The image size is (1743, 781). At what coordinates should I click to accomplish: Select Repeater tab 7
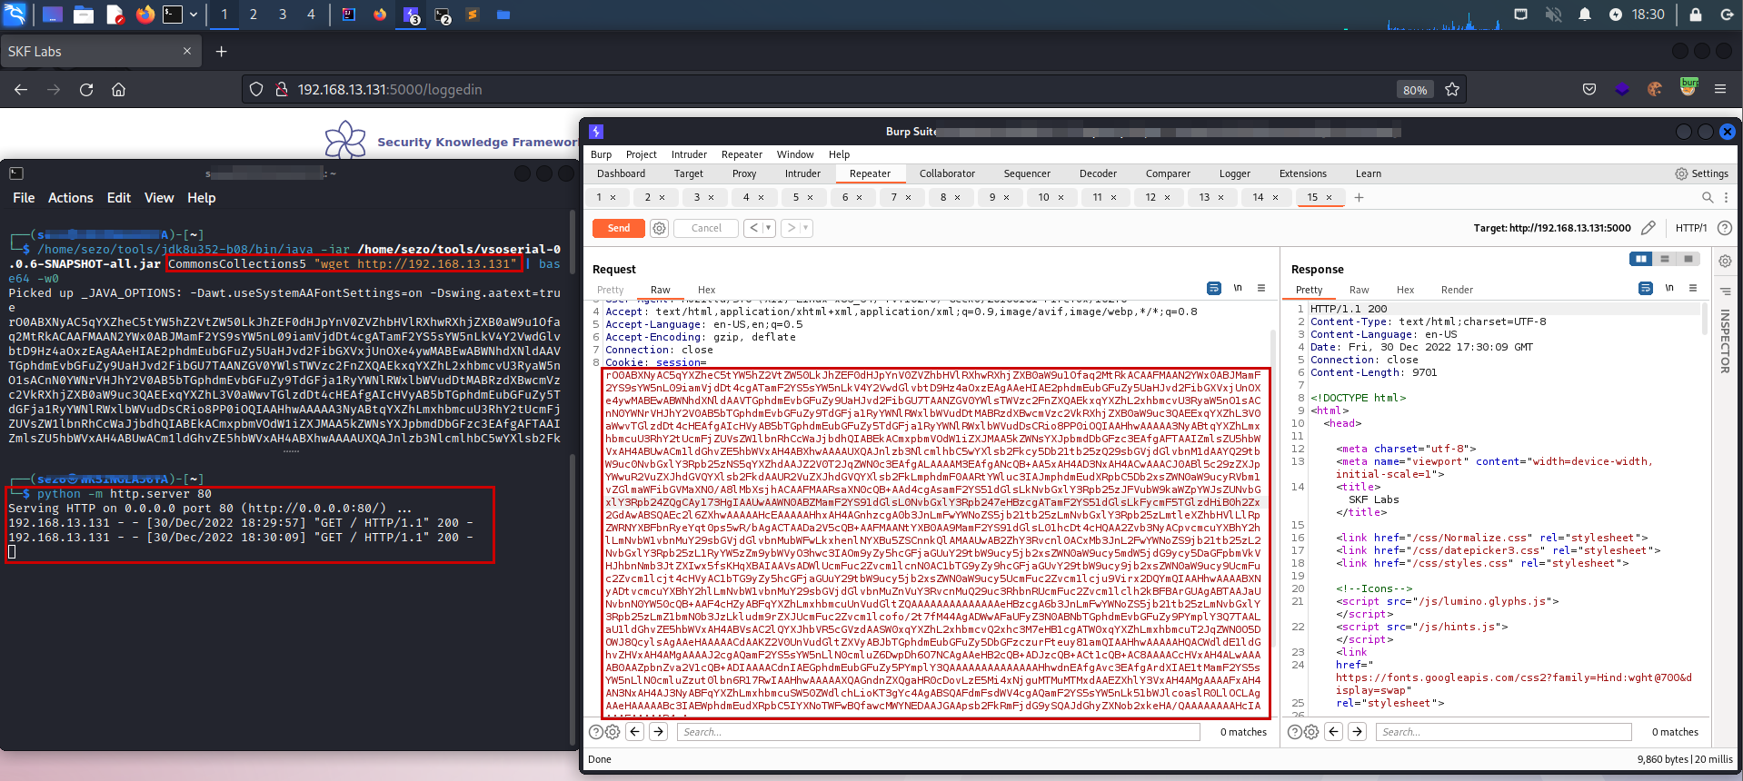893,197
